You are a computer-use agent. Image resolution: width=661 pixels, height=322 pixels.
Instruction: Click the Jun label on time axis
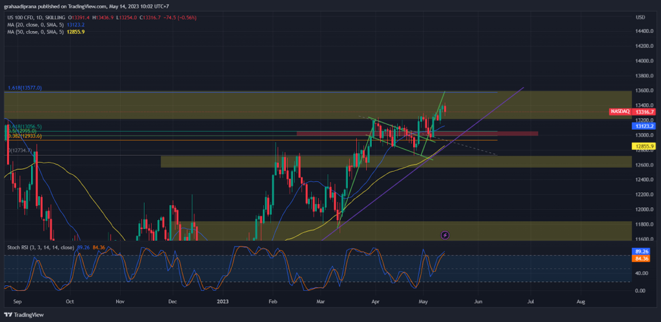(x=478, y=302)
